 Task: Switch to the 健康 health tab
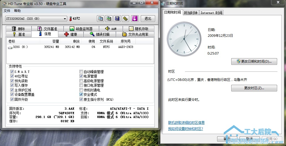pos(71,34)
